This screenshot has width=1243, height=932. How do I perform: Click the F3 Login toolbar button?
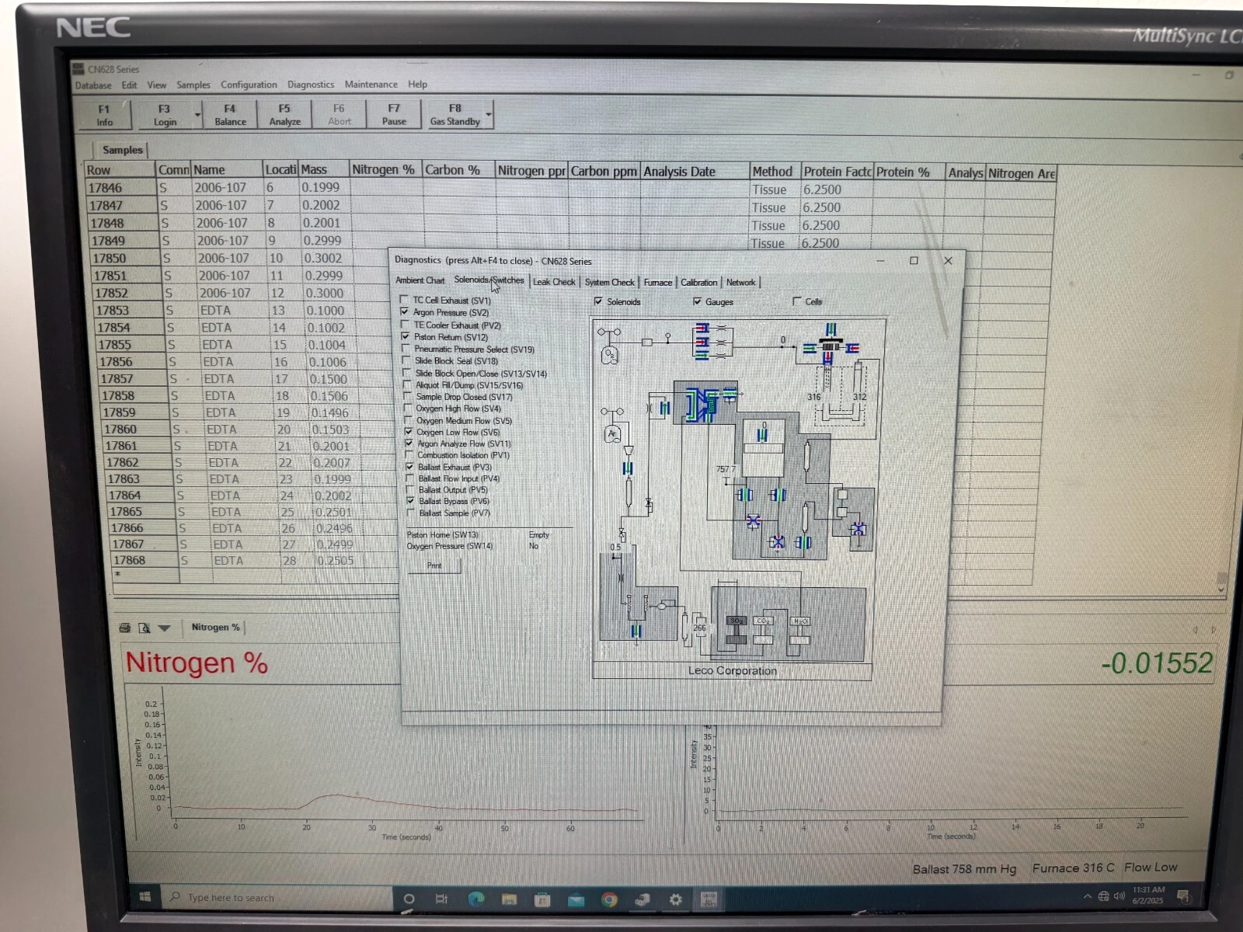pyautogui.click(x=164, y=115)
